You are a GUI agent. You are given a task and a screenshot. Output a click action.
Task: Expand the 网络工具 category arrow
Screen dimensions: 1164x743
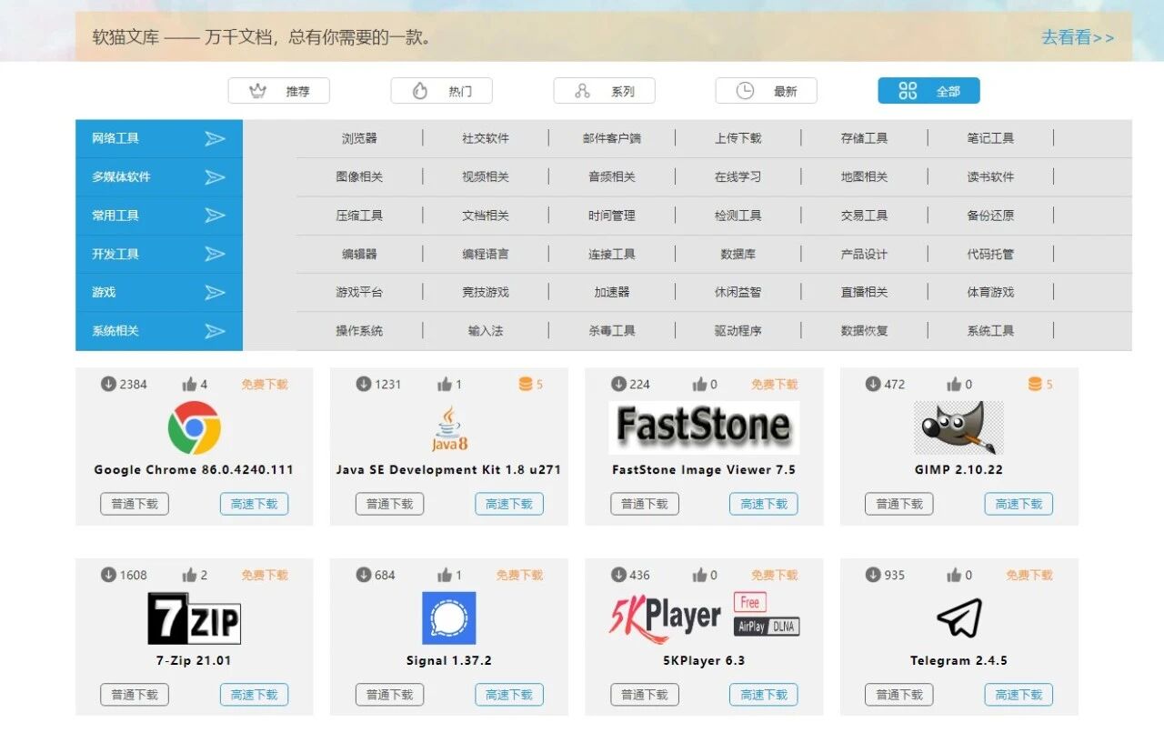click(x=215, y=139)
